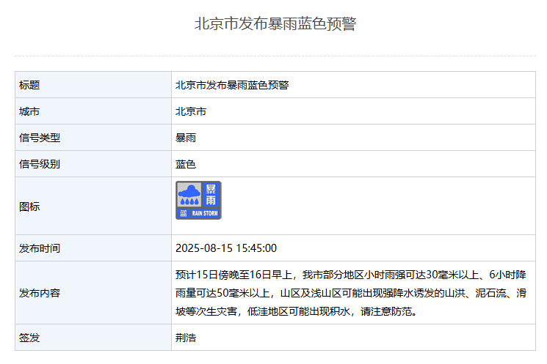Click the publish time 2025-08-15 15:45:00
The image size is (547, 364).
tap(226, 248)
